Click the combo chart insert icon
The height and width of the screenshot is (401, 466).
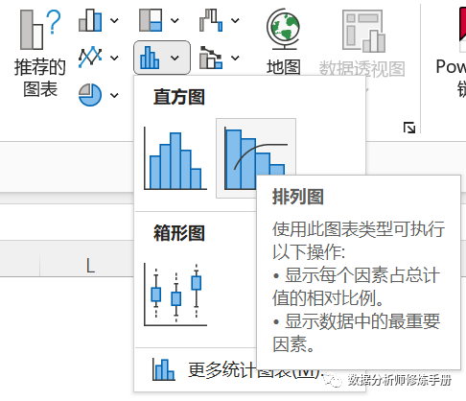click(x=211, y=58)
